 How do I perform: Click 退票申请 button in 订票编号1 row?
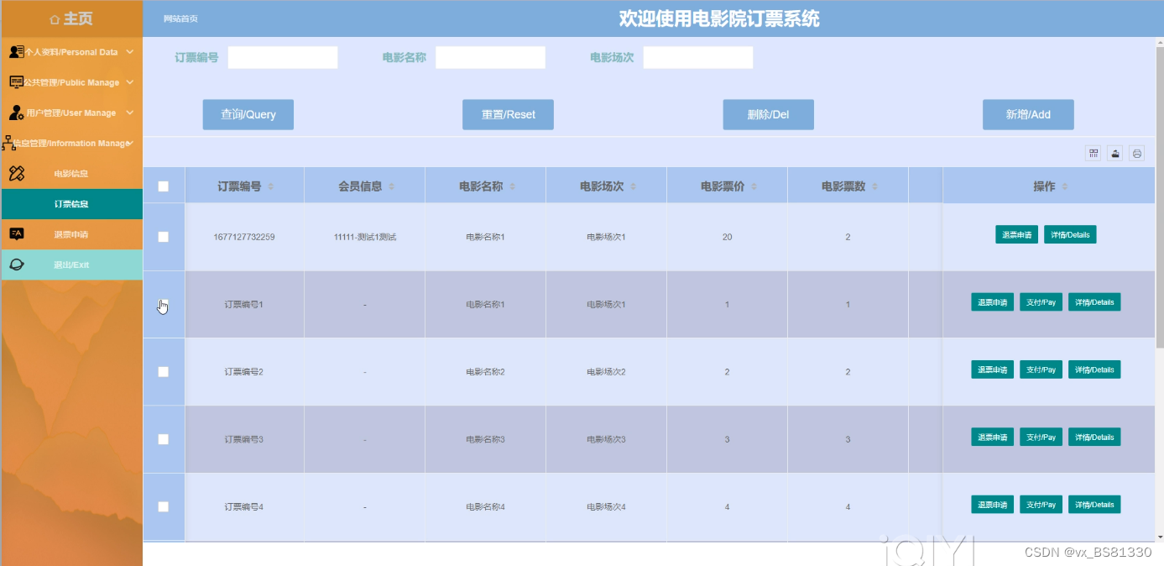click(992, 302)
